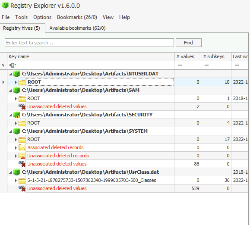
Task: Click the SAM ROOT folder icon
Action: coord(22,99)
